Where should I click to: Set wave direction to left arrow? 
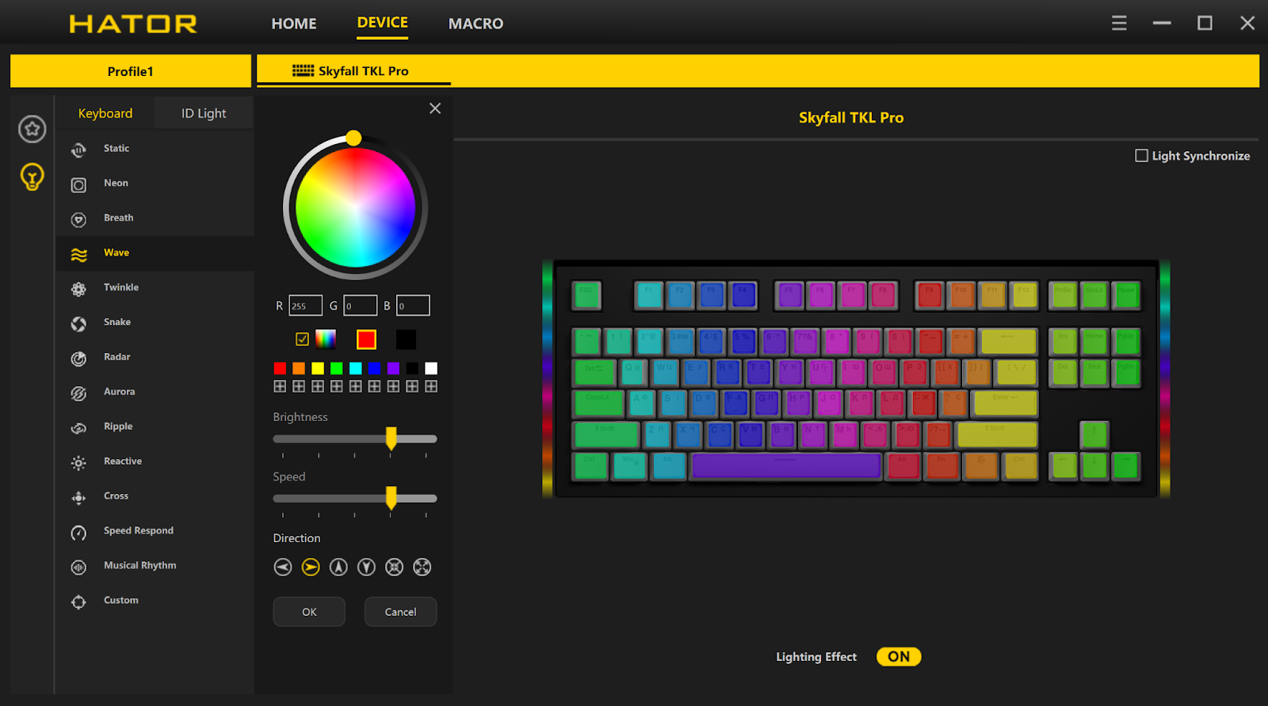283,567
